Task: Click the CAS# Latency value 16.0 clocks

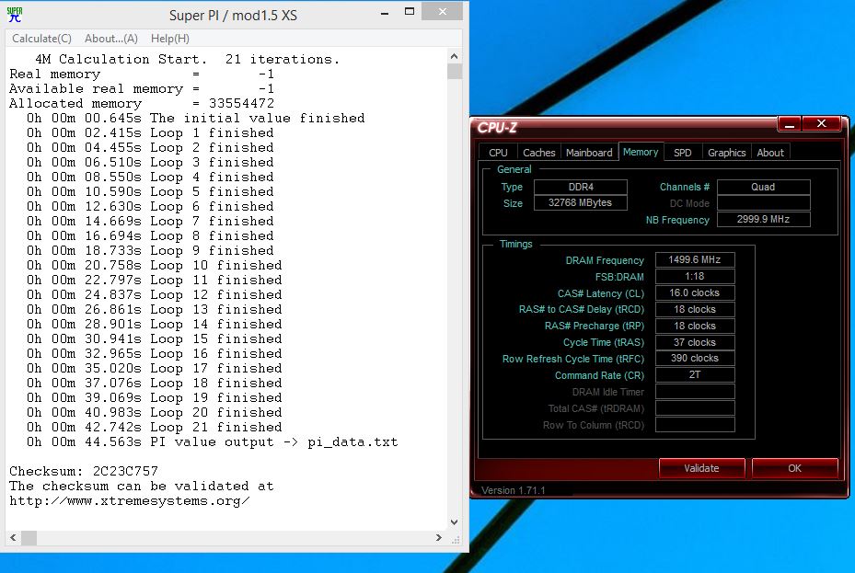Action: pyautogui.click(x=695, y=292)
